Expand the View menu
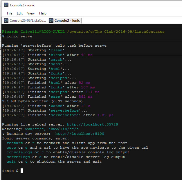 [31, 13]
